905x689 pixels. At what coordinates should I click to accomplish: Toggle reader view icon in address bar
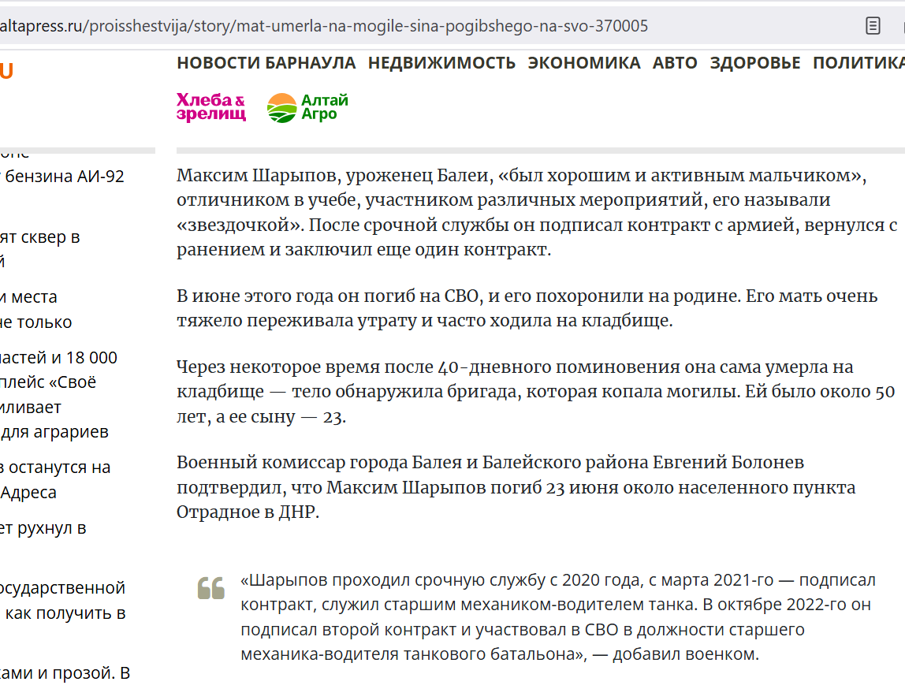tap(873, 26)
